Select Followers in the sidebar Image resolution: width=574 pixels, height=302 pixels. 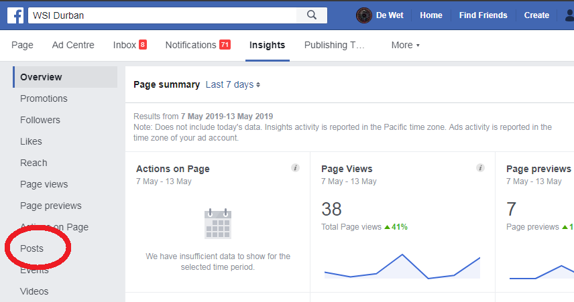pos(40,120)
